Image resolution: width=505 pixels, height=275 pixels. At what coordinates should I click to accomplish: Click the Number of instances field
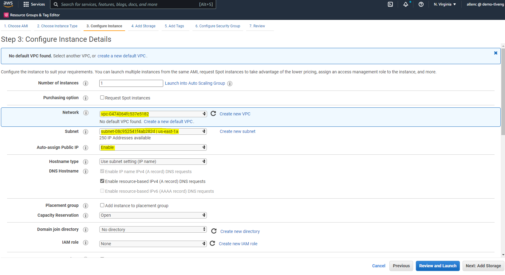tap(131, 83)
